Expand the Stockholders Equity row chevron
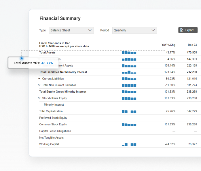The width and height of the screenshot is (201, 171). (x=39, y=98)
